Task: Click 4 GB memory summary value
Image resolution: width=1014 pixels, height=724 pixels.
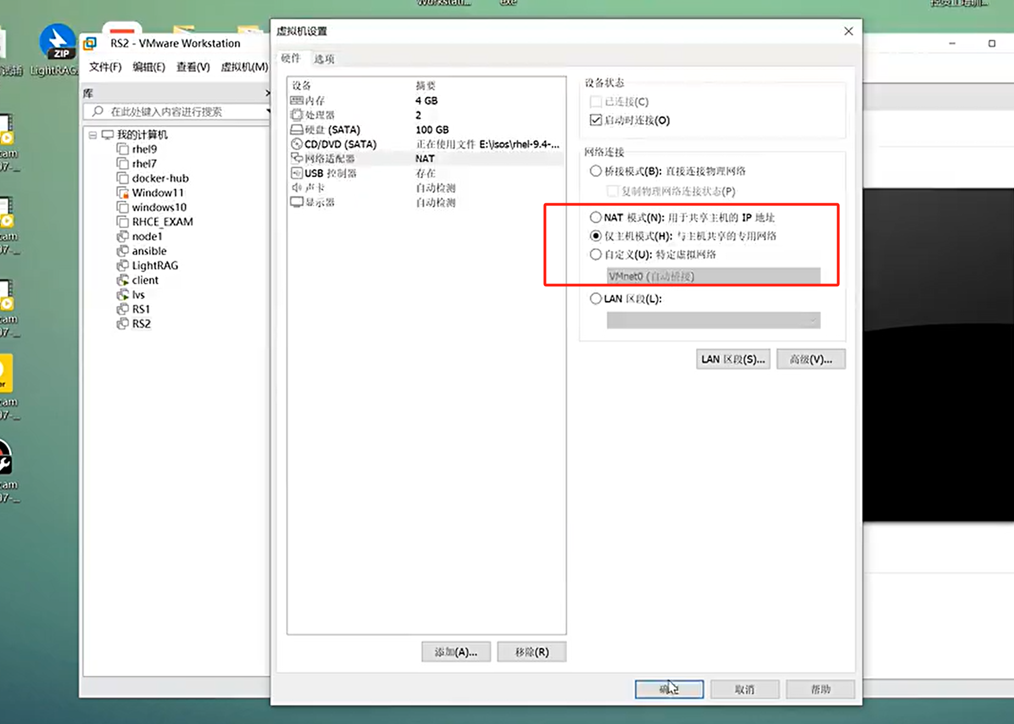Action: (426, 101)
